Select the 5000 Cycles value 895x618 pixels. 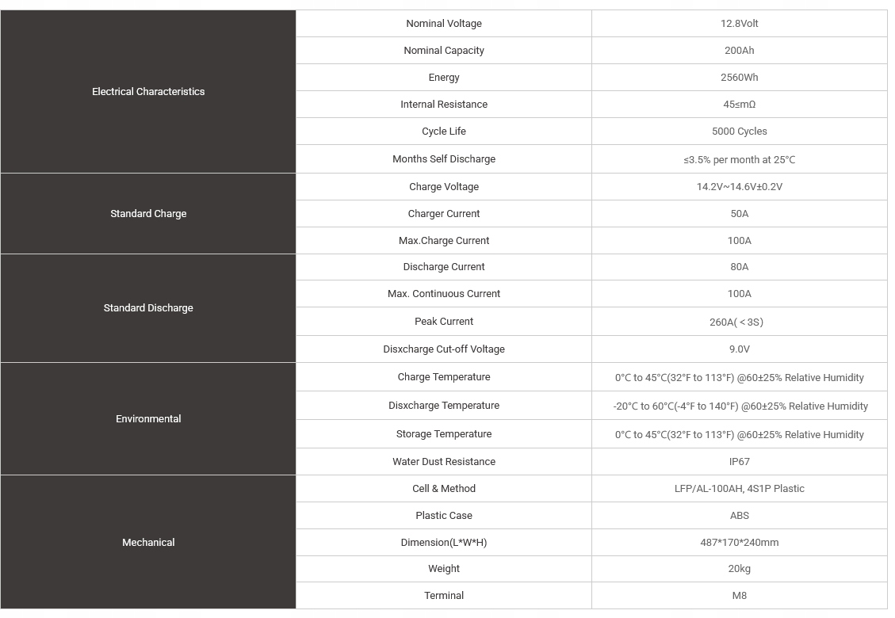coord(739,132)
